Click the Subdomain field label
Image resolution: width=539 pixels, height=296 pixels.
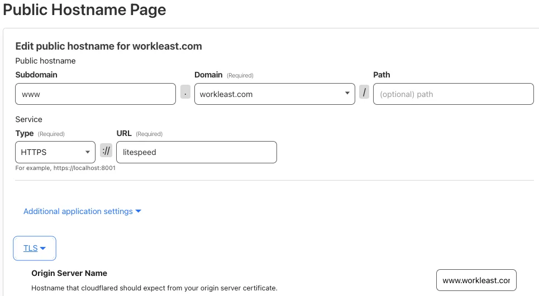point(36,75)
